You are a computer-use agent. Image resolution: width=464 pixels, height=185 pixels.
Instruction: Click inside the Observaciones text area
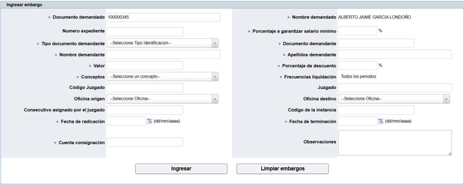click(x=395, y=143)
